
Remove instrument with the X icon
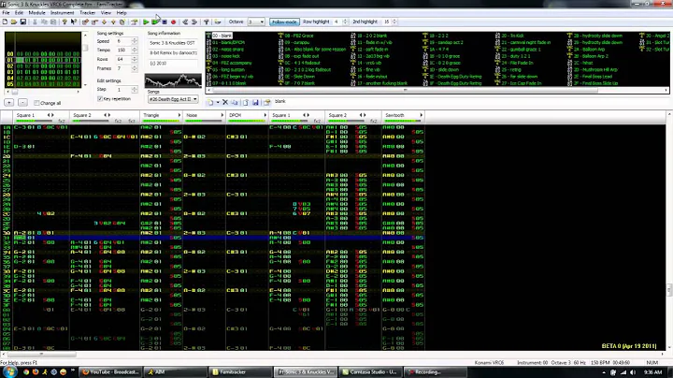[x=225, y=102]
